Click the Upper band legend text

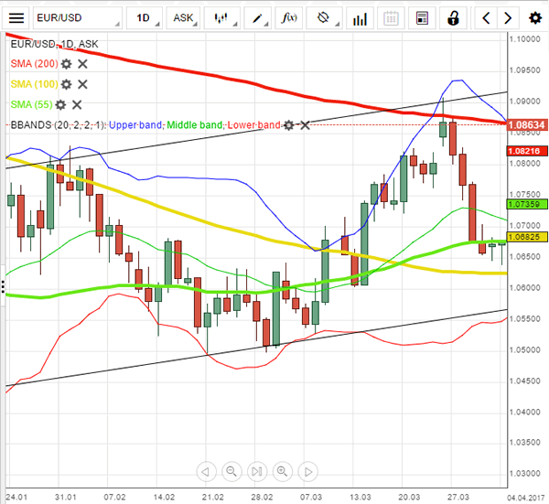pos(135,125)
